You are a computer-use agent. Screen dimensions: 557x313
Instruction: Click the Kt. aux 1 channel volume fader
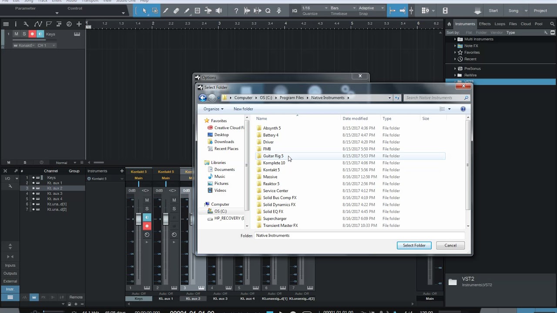[165, 219]
